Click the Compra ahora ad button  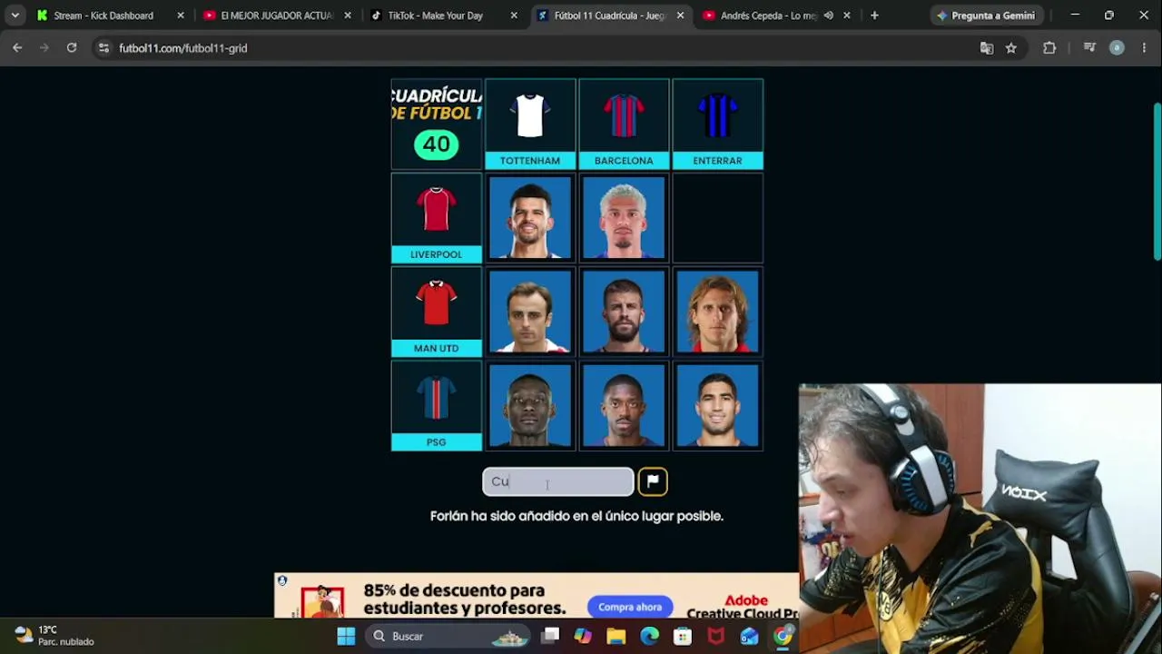(x=630, y=607)
